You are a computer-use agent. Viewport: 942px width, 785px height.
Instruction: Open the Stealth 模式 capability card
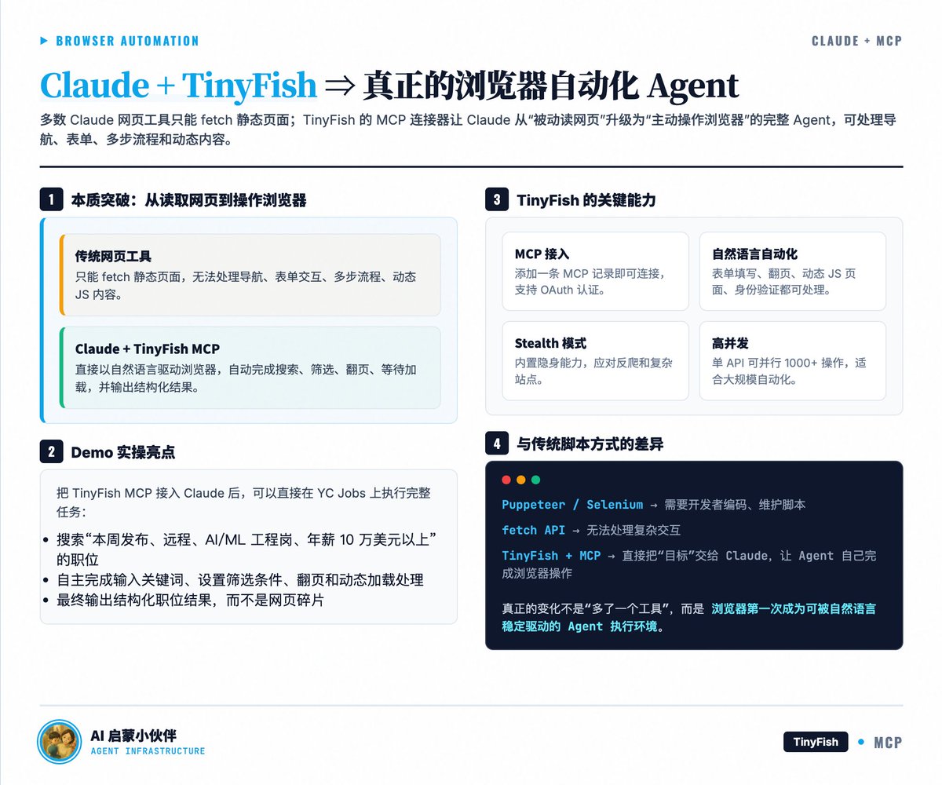click(595, 360)
